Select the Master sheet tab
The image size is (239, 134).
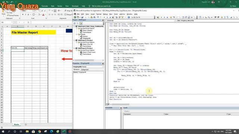[16, 124]
